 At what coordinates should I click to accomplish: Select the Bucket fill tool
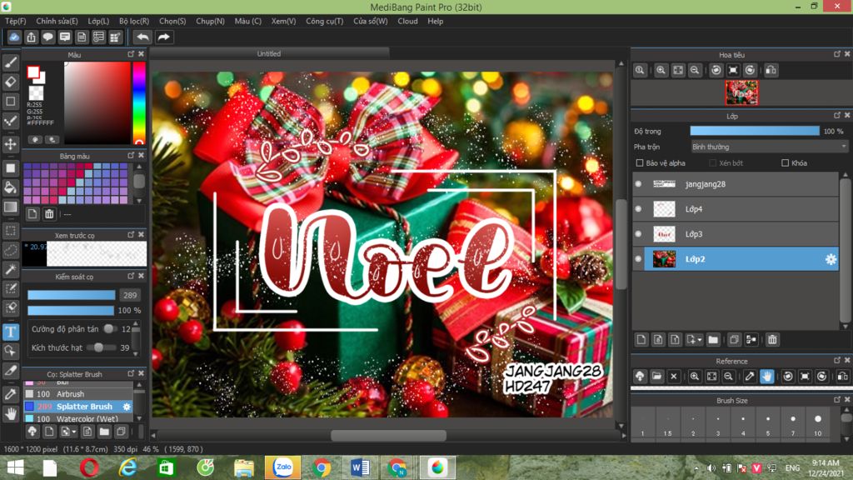click(10, 187)
